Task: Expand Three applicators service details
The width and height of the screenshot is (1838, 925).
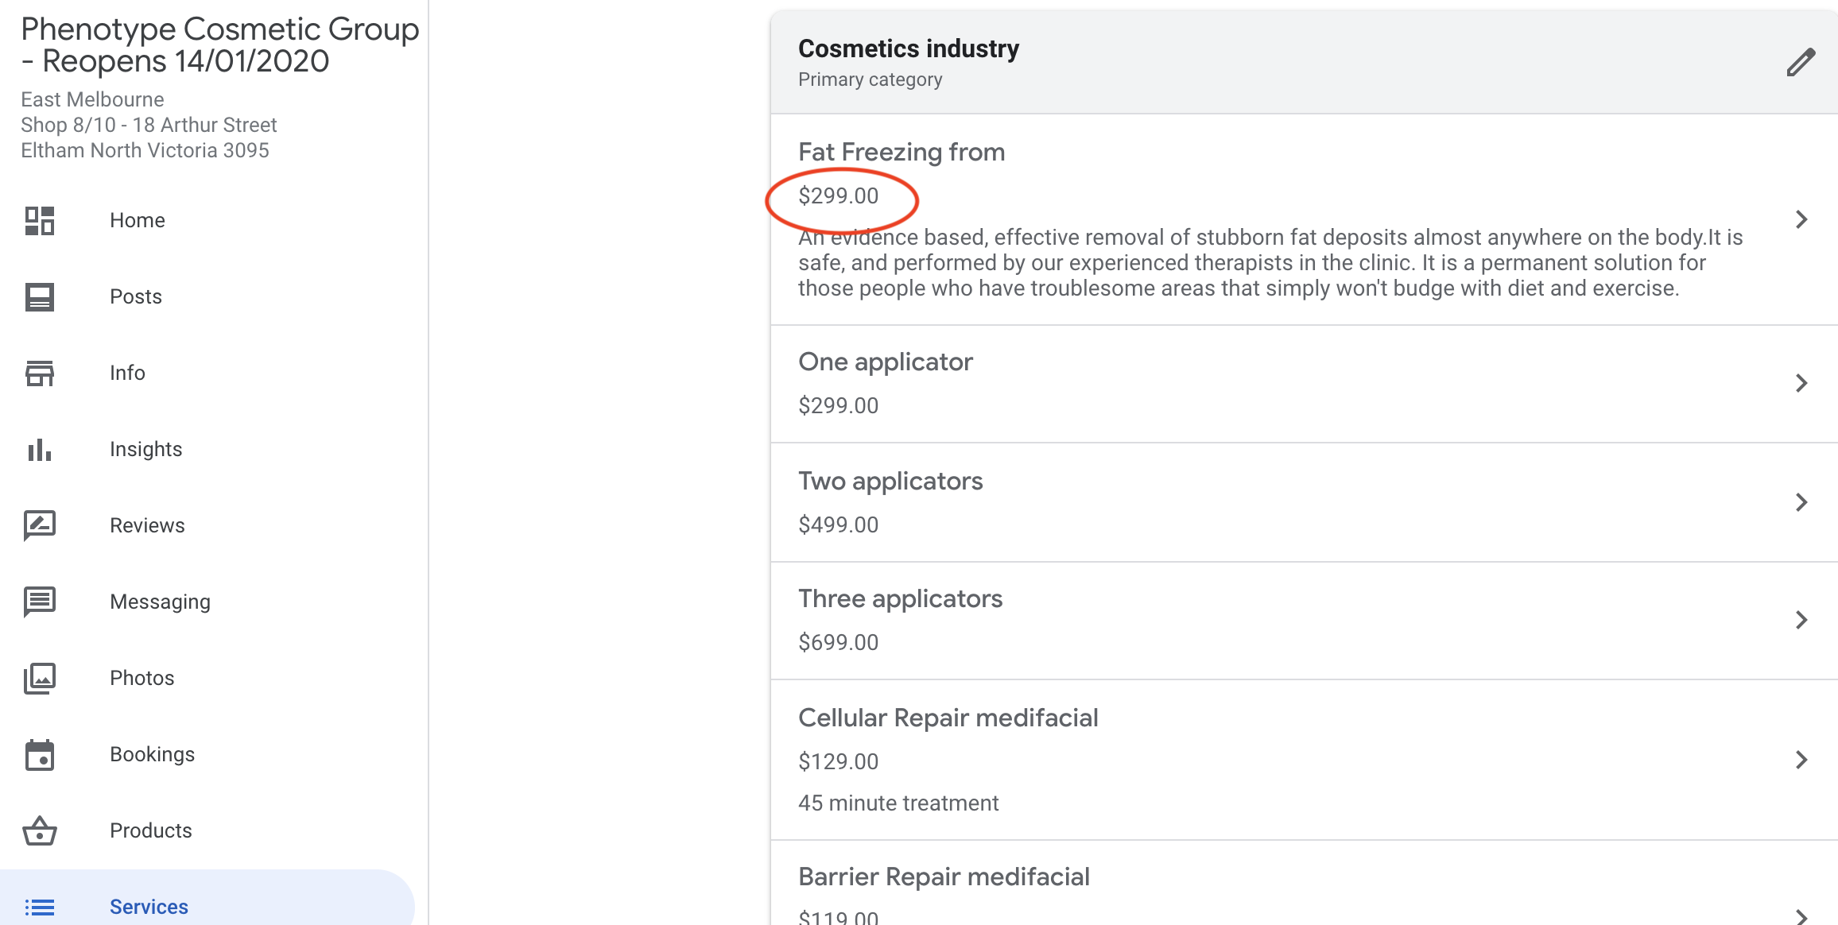Action: (x=1801, y=620)
